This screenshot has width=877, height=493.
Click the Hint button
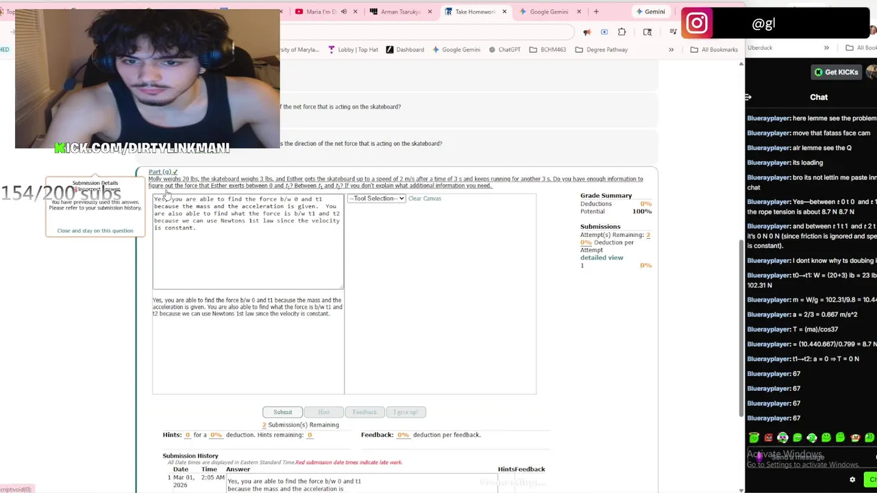323,412
